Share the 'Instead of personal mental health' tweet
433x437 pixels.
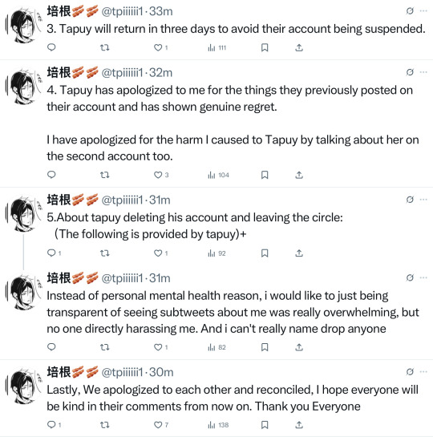[299, 347]
